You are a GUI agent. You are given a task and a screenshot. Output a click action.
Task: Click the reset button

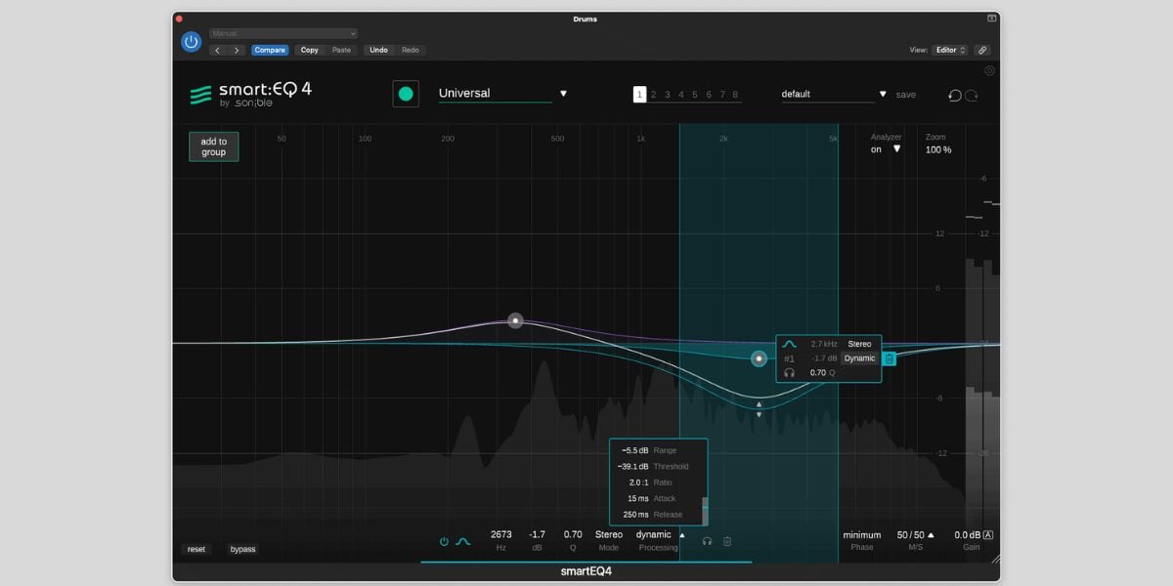coord(196,549)
